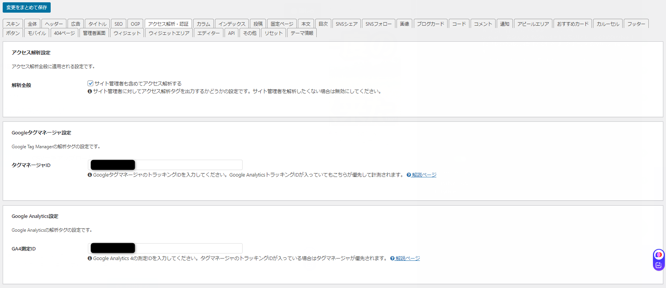Switch to the OGP tab

135,24
